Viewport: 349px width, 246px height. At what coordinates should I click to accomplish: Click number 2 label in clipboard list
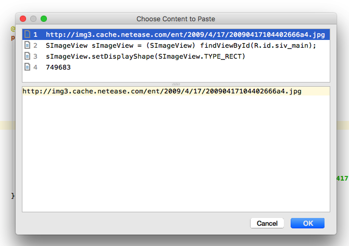coord(35,46)
